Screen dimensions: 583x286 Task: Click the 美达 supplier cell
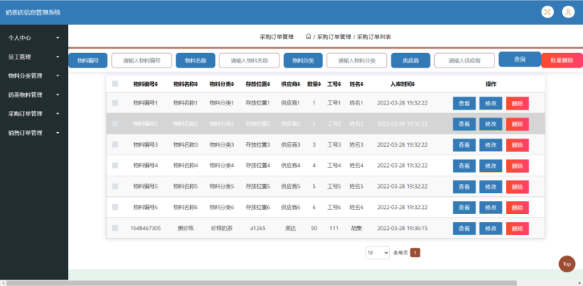pos(290,228)
